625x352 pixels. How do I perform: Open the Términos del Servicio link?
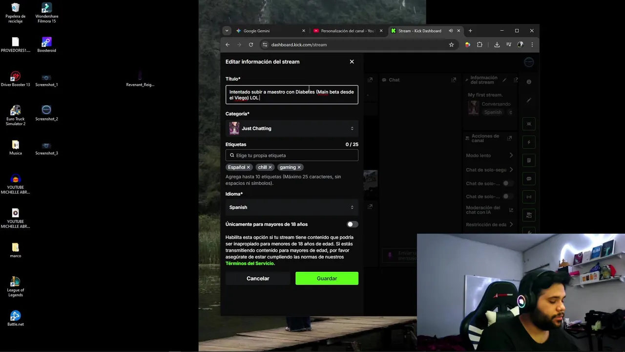[250, 264]
